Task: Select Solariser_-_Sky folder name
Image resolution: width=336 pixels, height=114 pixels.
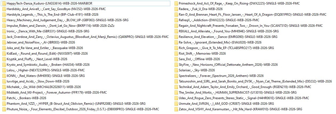Action: 197,70
